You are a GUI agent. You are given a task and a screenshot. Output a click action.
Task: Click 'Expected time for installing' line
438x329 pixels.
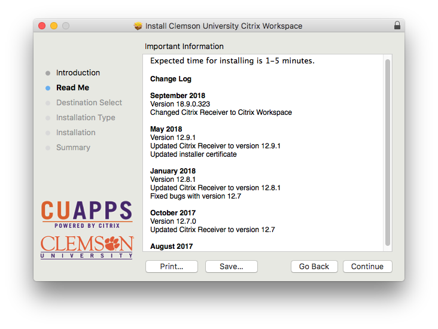point(232,61)
